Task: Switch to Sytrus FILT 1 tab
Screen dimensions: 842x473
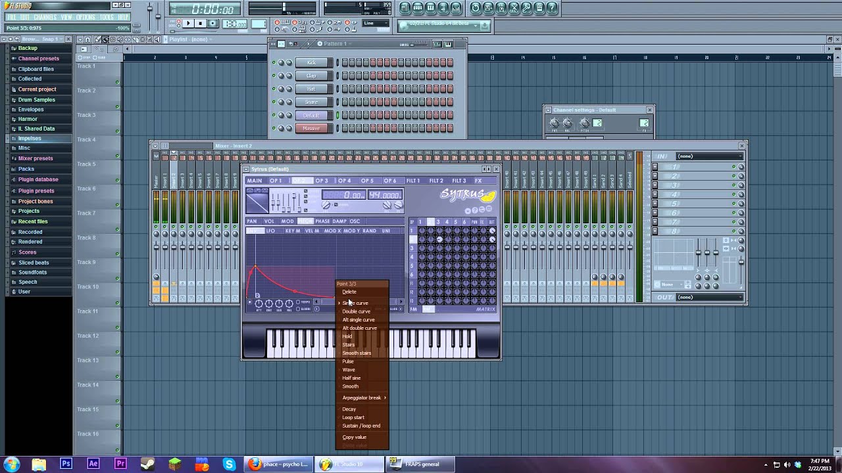Action: 413,181
